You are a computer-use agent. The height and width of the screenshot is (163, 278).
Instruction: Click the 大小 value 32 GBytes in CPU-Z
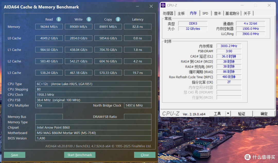click(193, 29)
